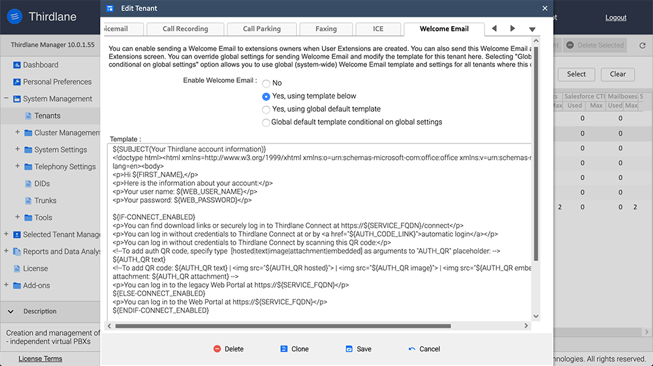Image resolution: width=653 pixels, height=366 pixels.
Task: Choose Global default template conditional option
Action: 266,123
